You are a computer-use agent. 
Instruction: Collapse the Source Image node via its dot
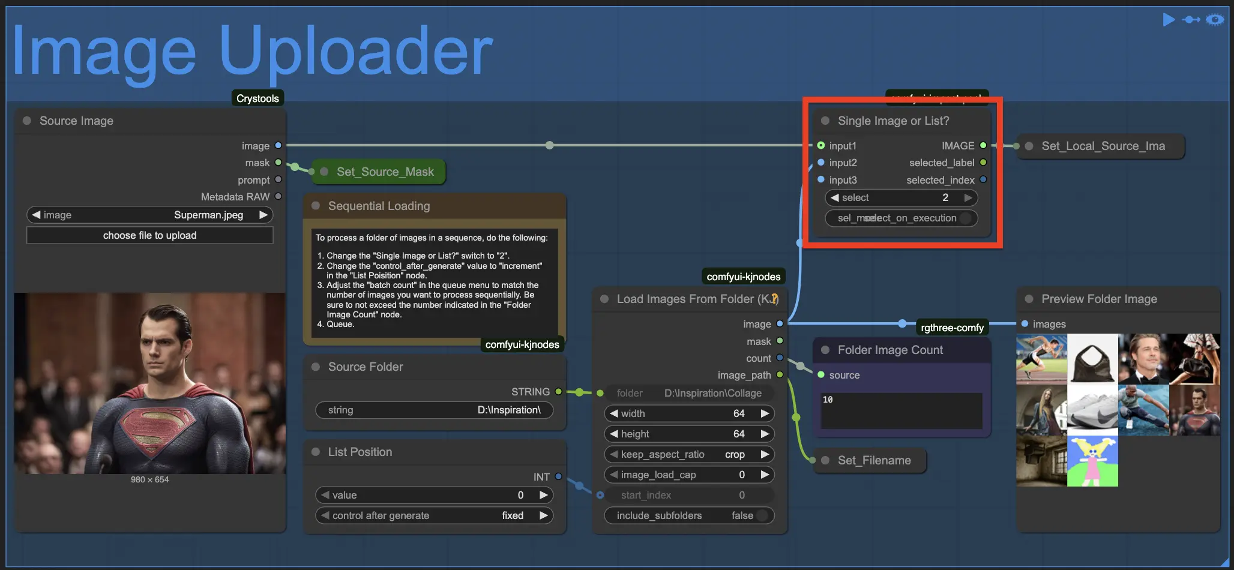[x=27, y=121]
